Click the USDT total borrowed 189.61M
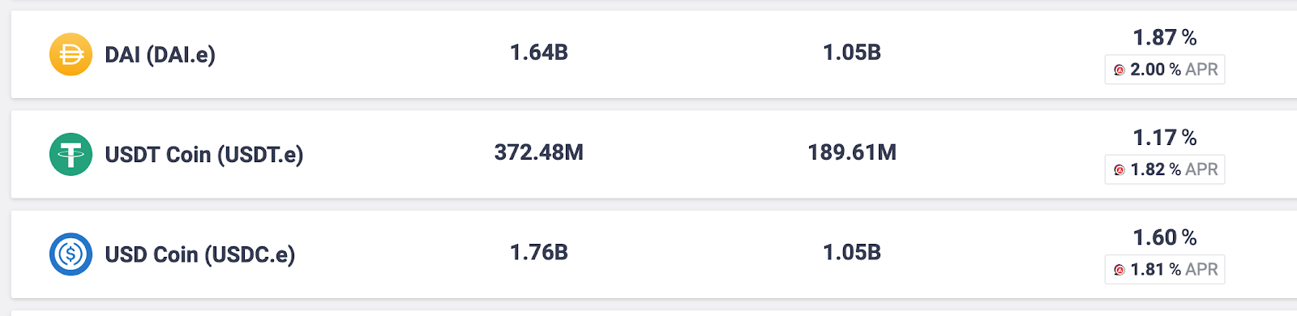This screenshot has height=316, width=1297. pyautogui.click(x=852, y=152)
